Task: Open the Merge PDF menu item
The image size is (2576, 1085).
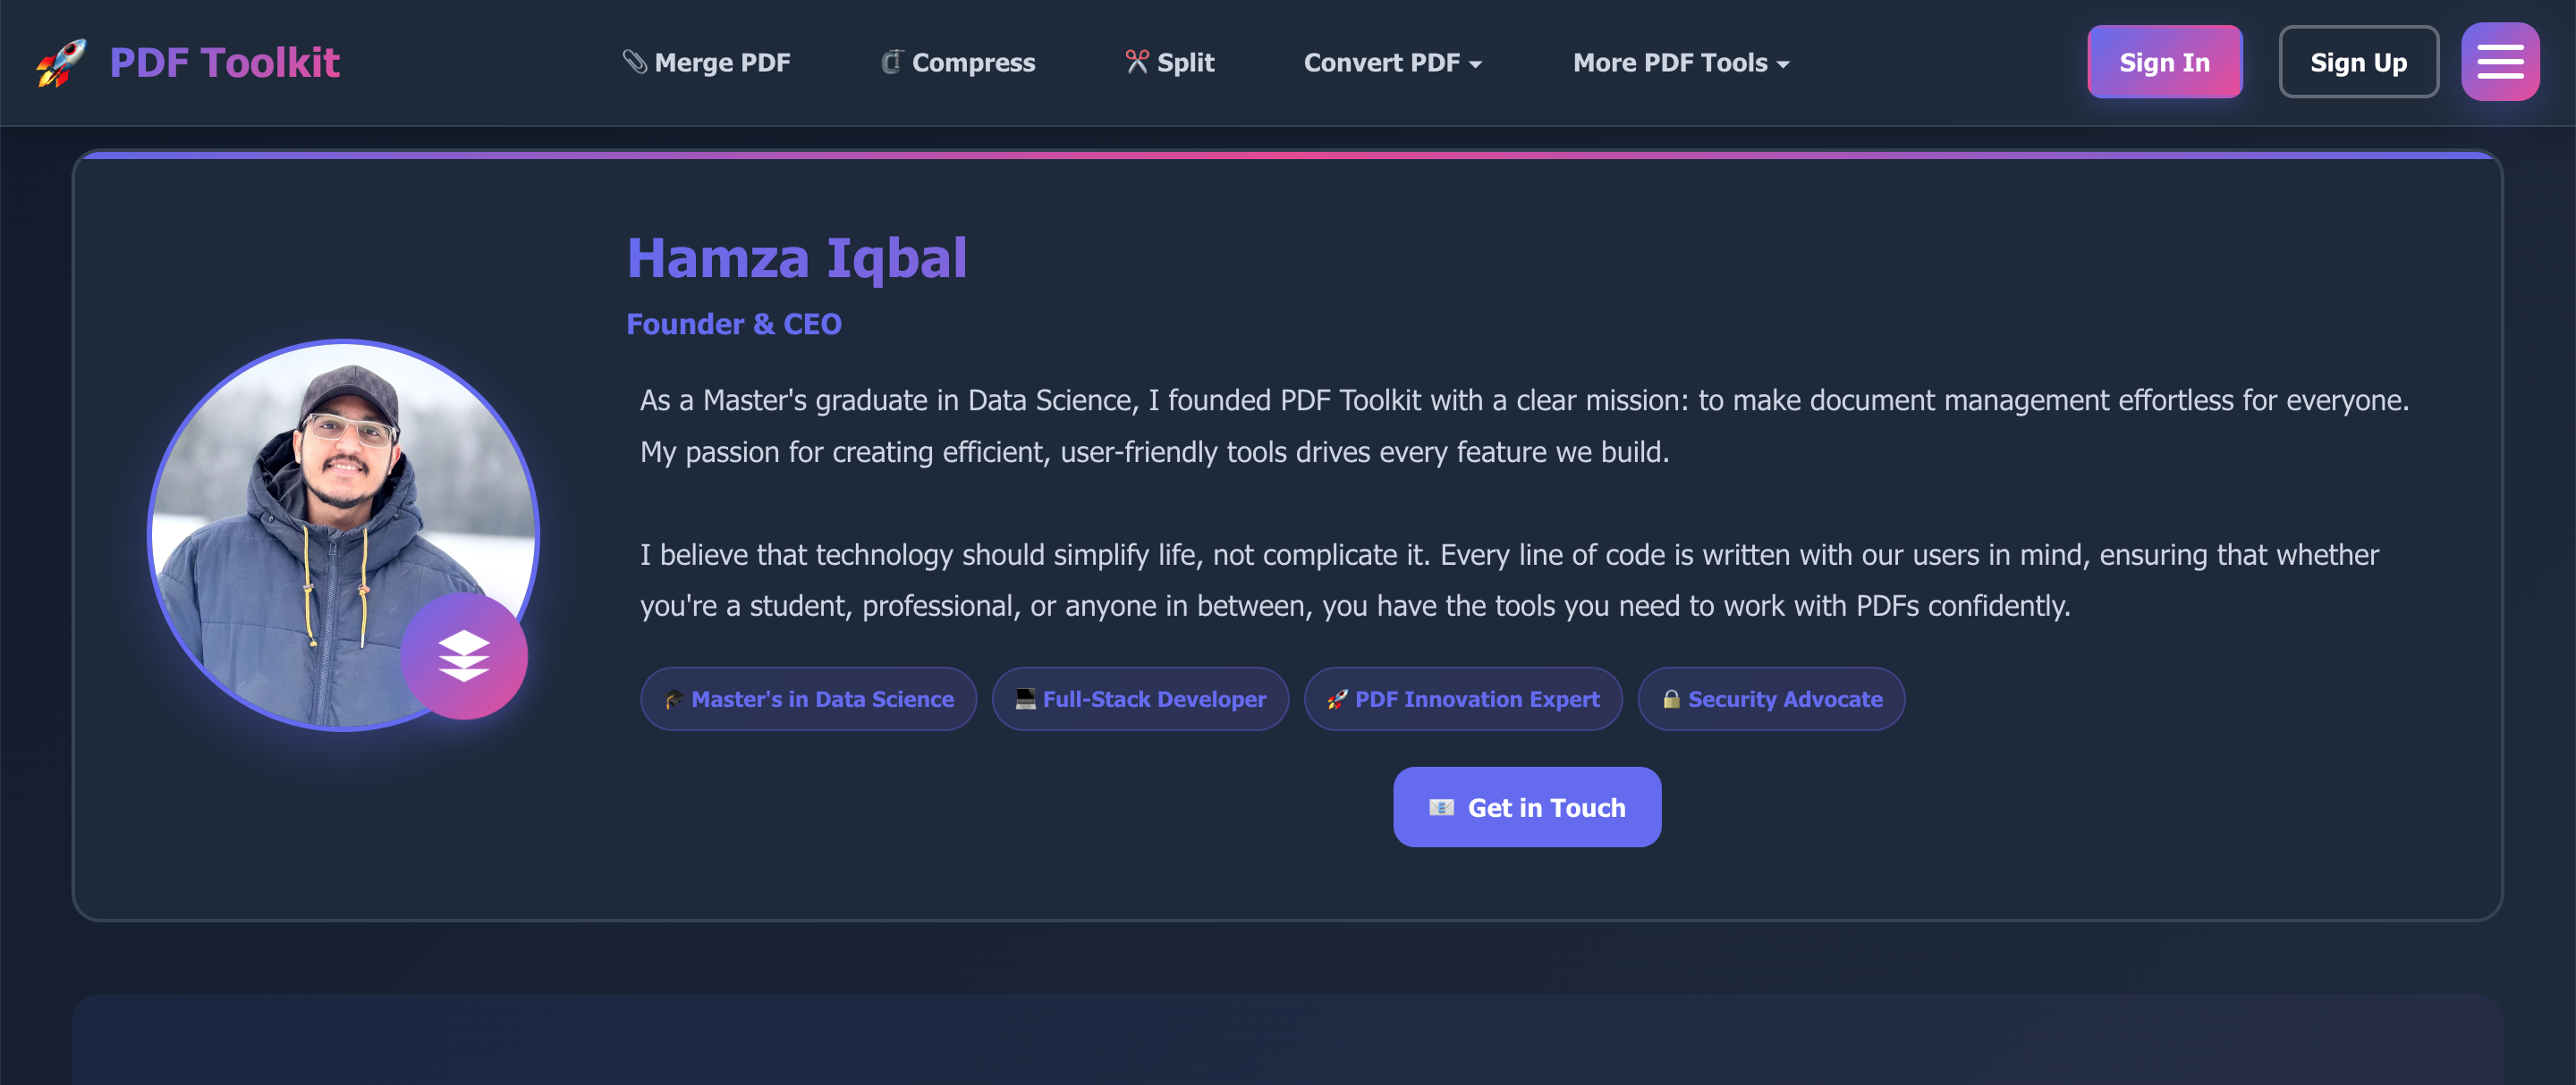Action: [706, 63]
